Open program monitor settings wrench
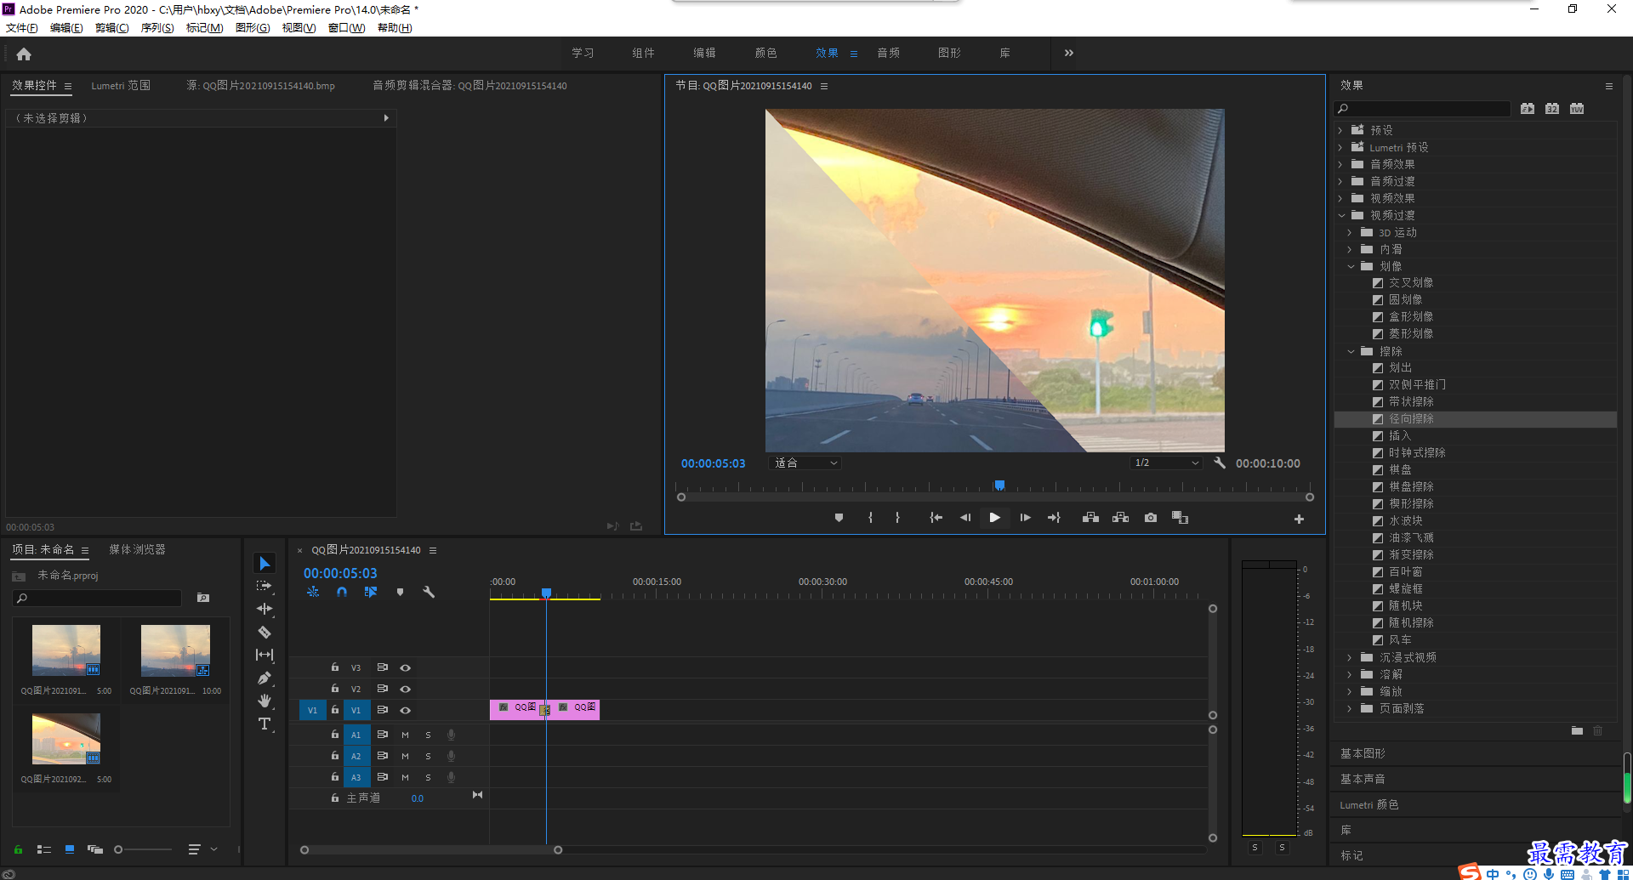 click(1220, 463)
